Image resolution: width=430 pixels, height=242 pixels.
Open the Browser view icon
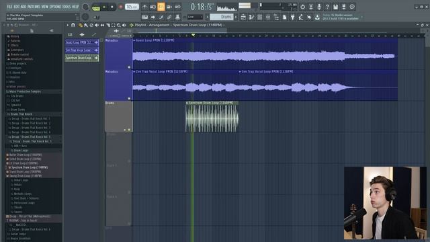tap(276, 17)
